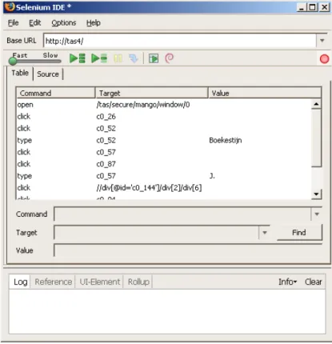The width and height of the screenshot is (332, 344).
Task: Apply rollup rules swirl icon
Action: [170, 58]
